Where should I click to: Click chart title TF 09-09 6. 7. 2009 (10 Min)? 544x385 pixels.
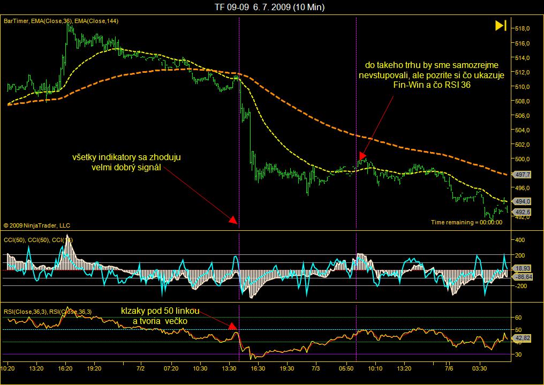click(269, 7)
